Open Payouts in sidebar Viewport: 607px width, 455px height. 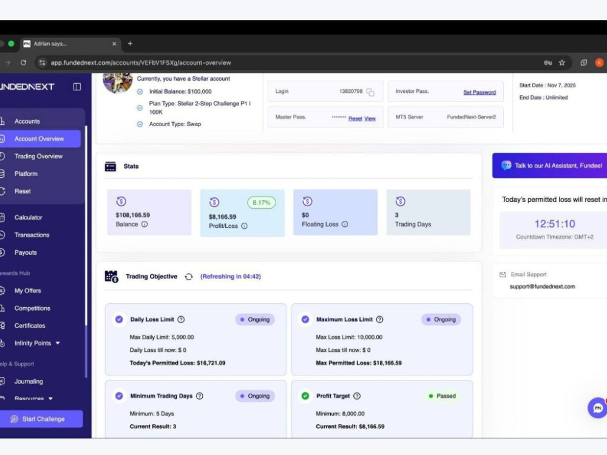25,252
